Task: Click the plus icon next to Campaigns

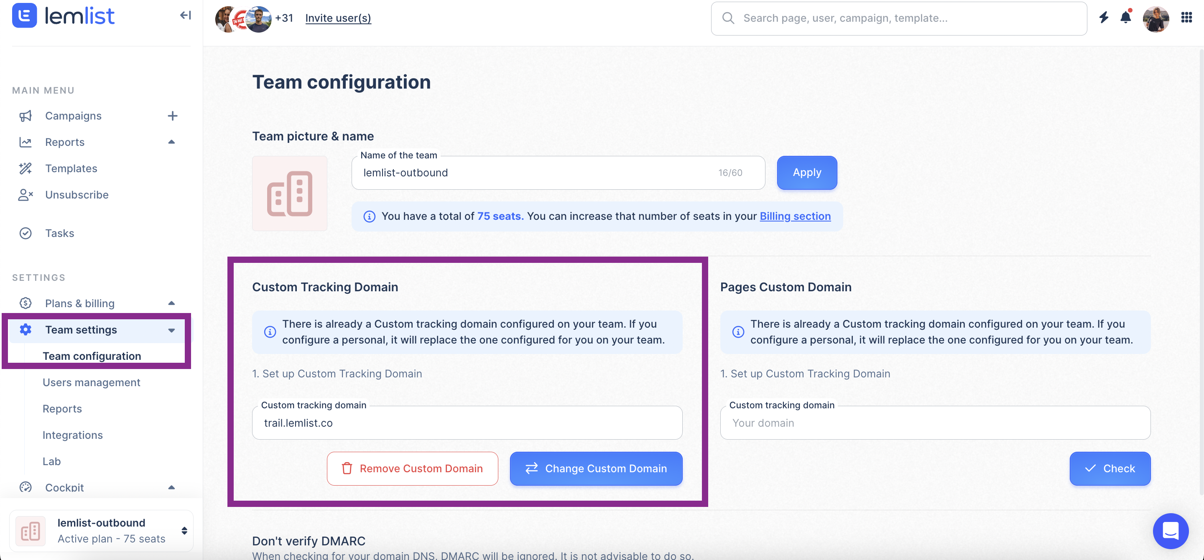Action: 173,116
